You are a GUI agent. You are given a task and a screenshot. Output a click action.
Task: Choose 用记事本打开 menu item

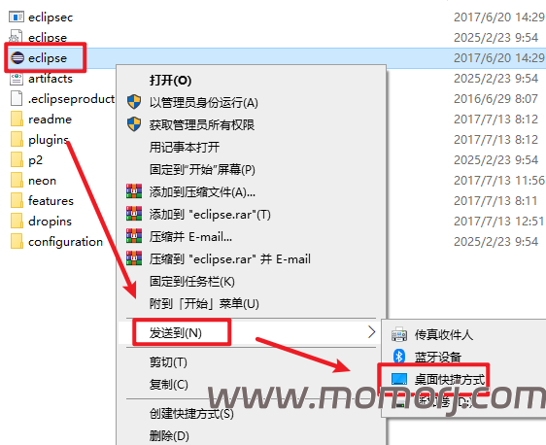185,148
